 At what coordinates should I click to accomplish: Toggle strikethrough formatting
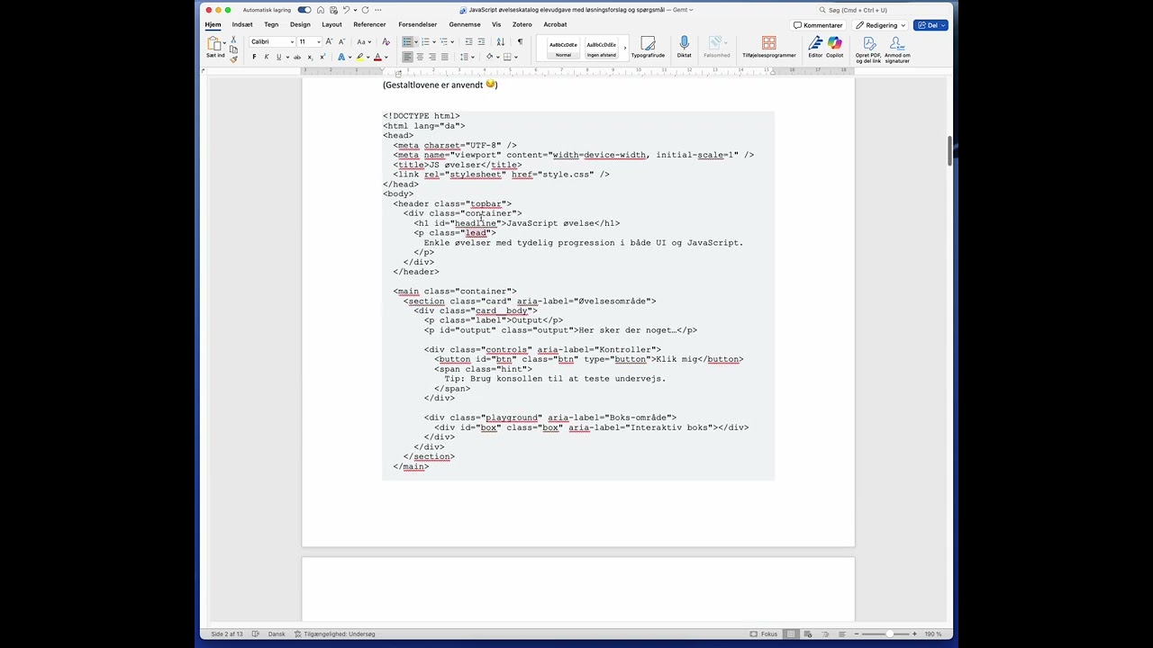(x=297, y=57)
